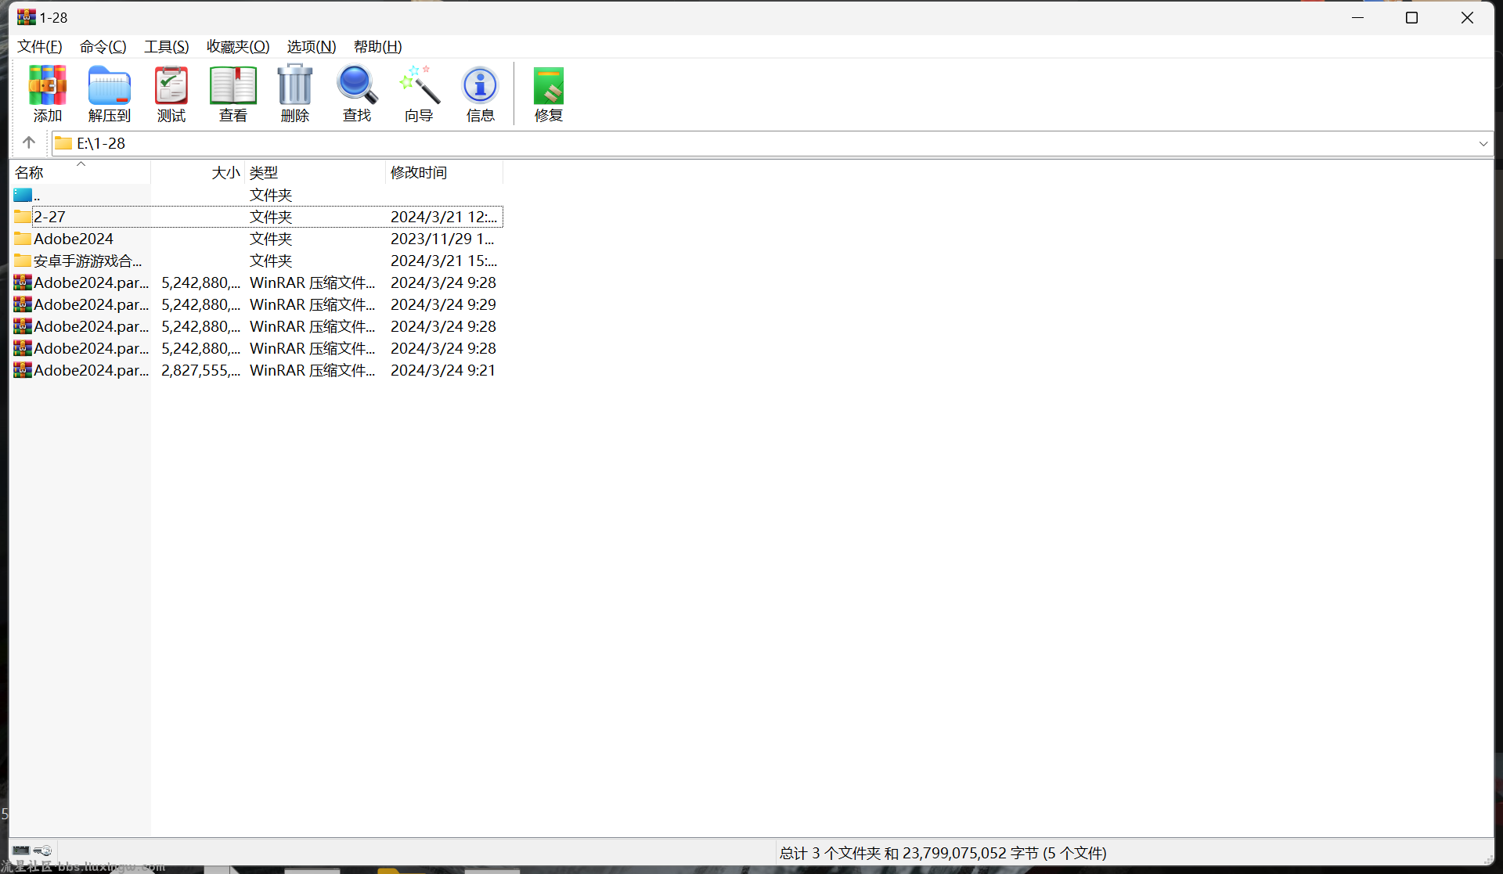
Task: Click the Add (添加) toolbar icon
Action: click(x=47, y=85)
